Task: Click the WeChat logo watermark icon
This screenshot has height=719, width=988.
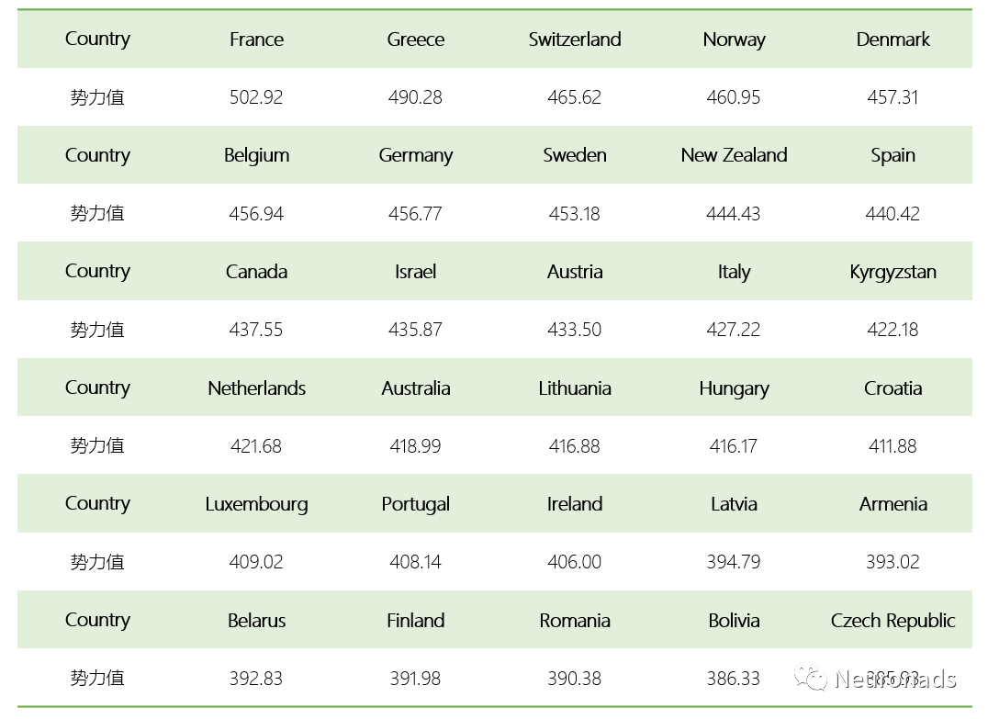Action: [812, 679]
